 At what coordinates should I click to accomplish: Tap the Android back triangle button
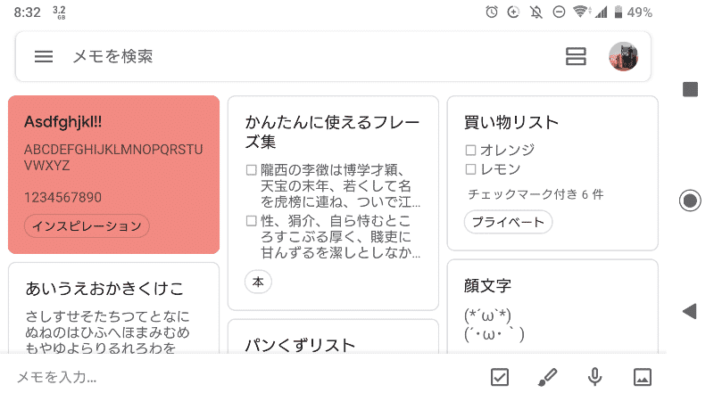[x=690, y=311]
